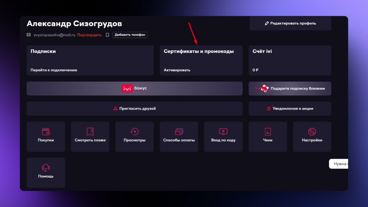Screen dimensions: 368x207
Task: Click the Добавить телефон button
Action: coord(130,35)
